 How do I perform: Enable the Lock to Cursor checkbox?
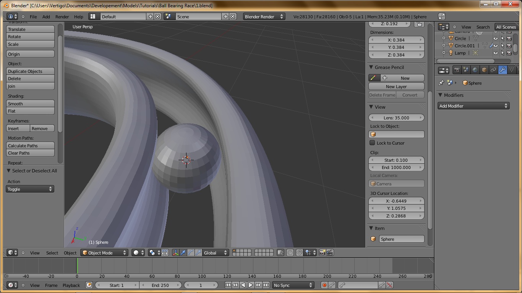coord(372,143)
